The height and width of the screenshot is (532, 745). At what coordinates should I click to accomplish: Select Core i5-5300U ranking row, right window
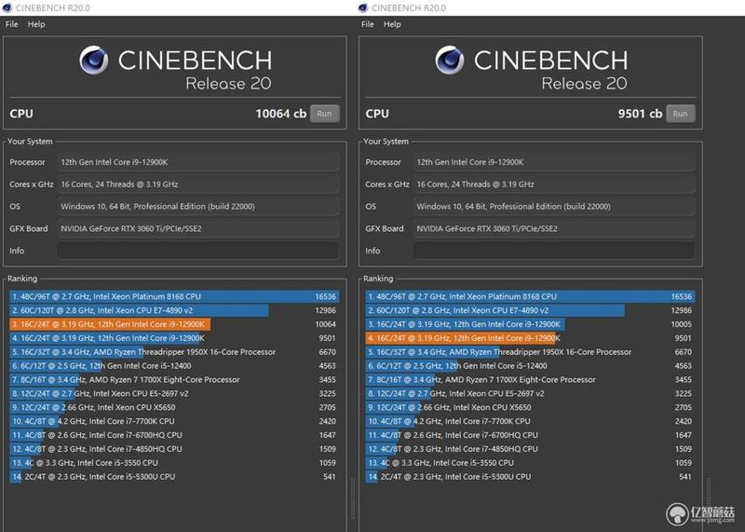pyautogui.click(x=530, y=476)
